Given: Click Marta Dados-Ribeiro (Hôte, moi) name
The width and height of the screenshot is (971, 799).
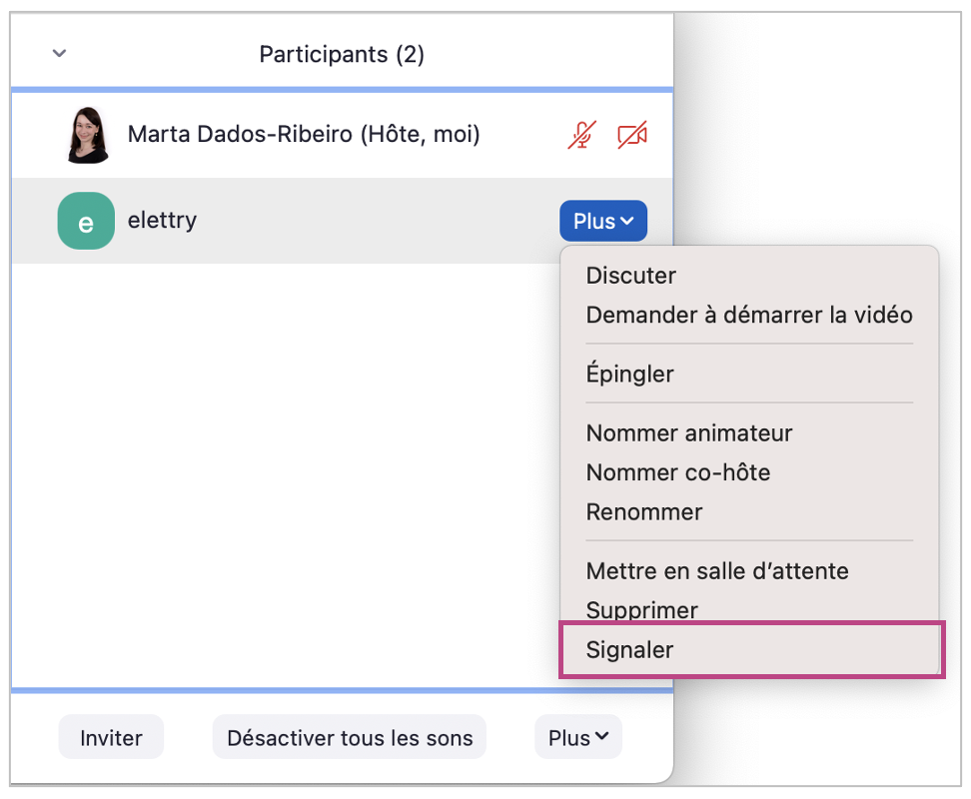Looking at the screenshot, I should pos(304,134).
